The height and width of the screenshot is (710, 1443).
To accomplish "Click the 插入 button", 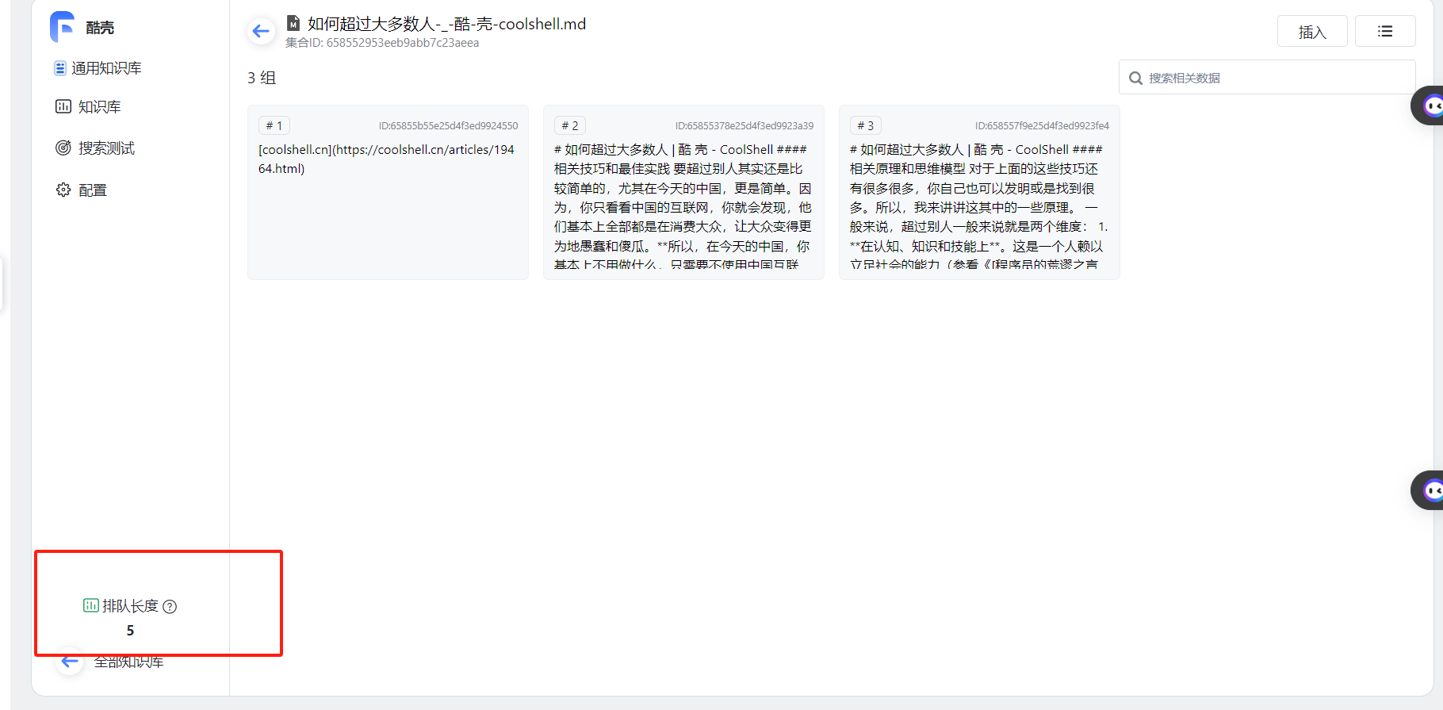I will point(1312,32).
